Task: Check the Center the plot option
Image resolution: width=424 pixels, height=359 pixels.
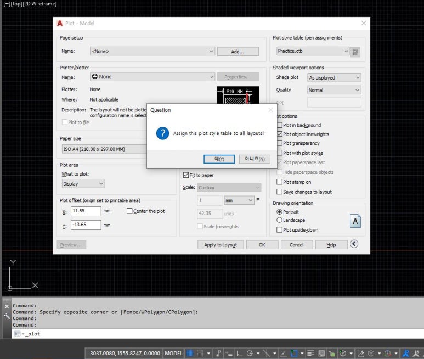Action: pos(130,211)
